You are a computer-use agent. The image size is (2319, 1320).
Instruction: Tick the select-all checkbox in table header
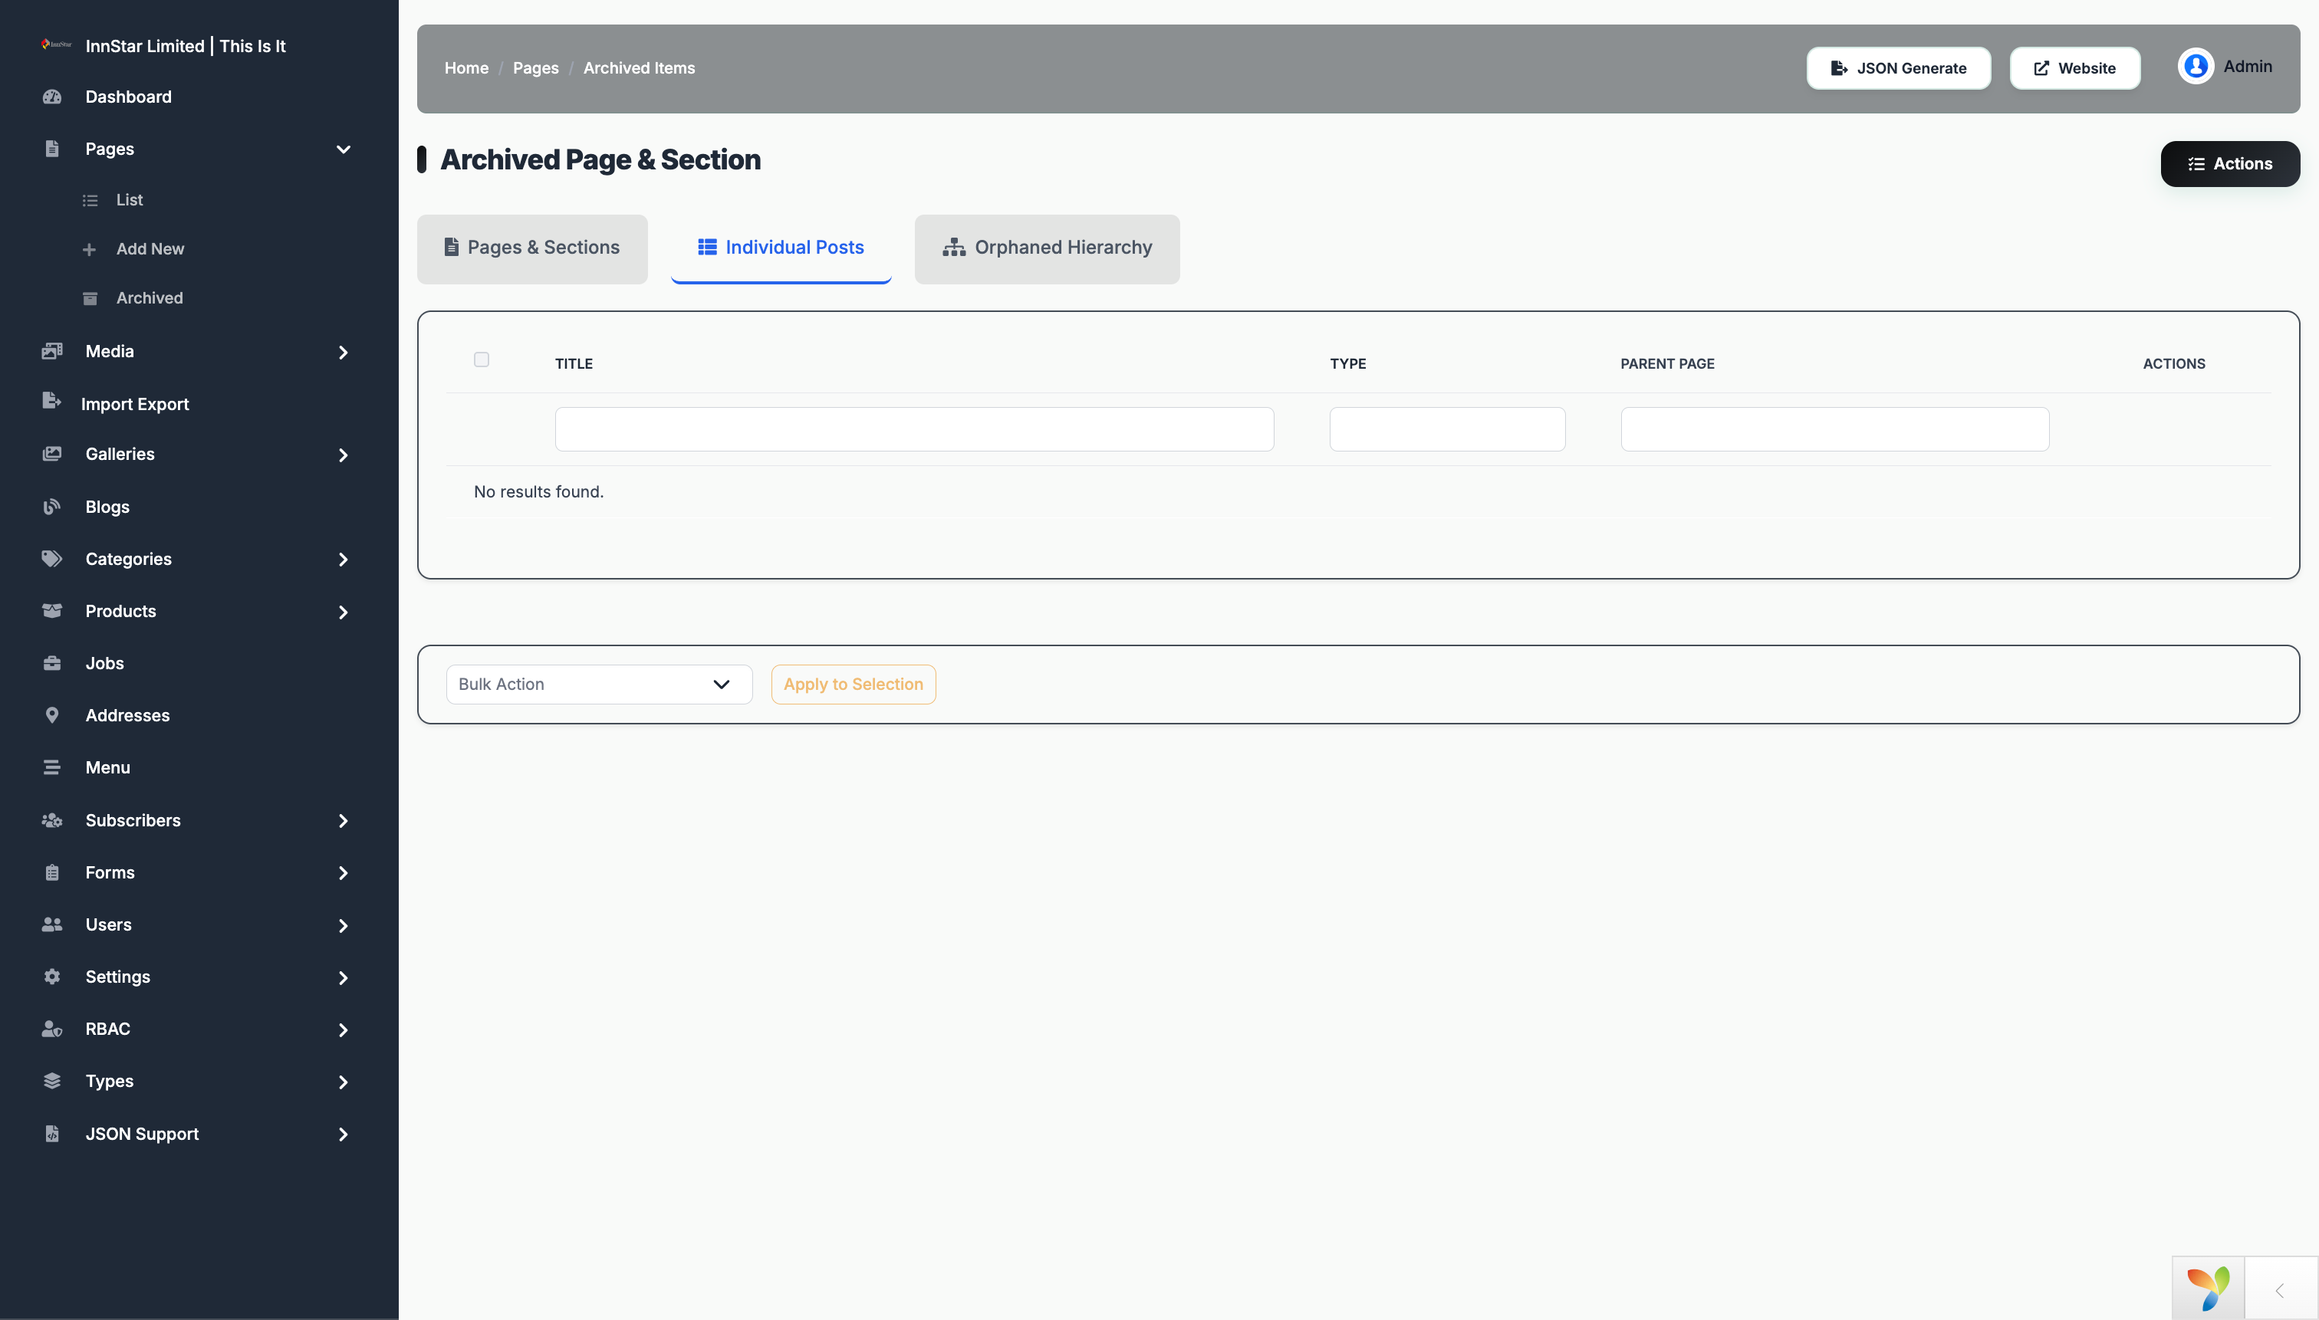point(482,360)
